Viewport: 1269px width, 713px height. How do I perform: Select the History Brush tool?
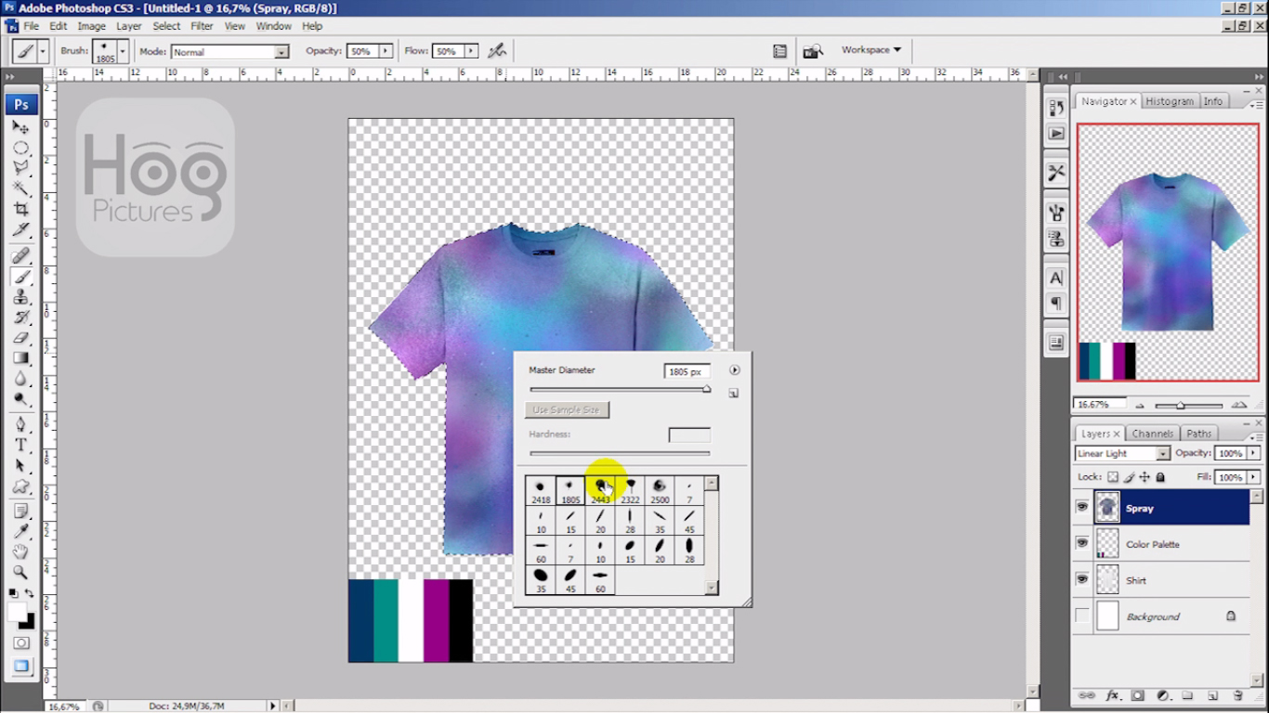click(x=20, y=318)
